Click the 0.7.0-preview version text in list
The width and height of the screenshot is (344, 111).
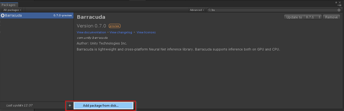click(63, 15)
